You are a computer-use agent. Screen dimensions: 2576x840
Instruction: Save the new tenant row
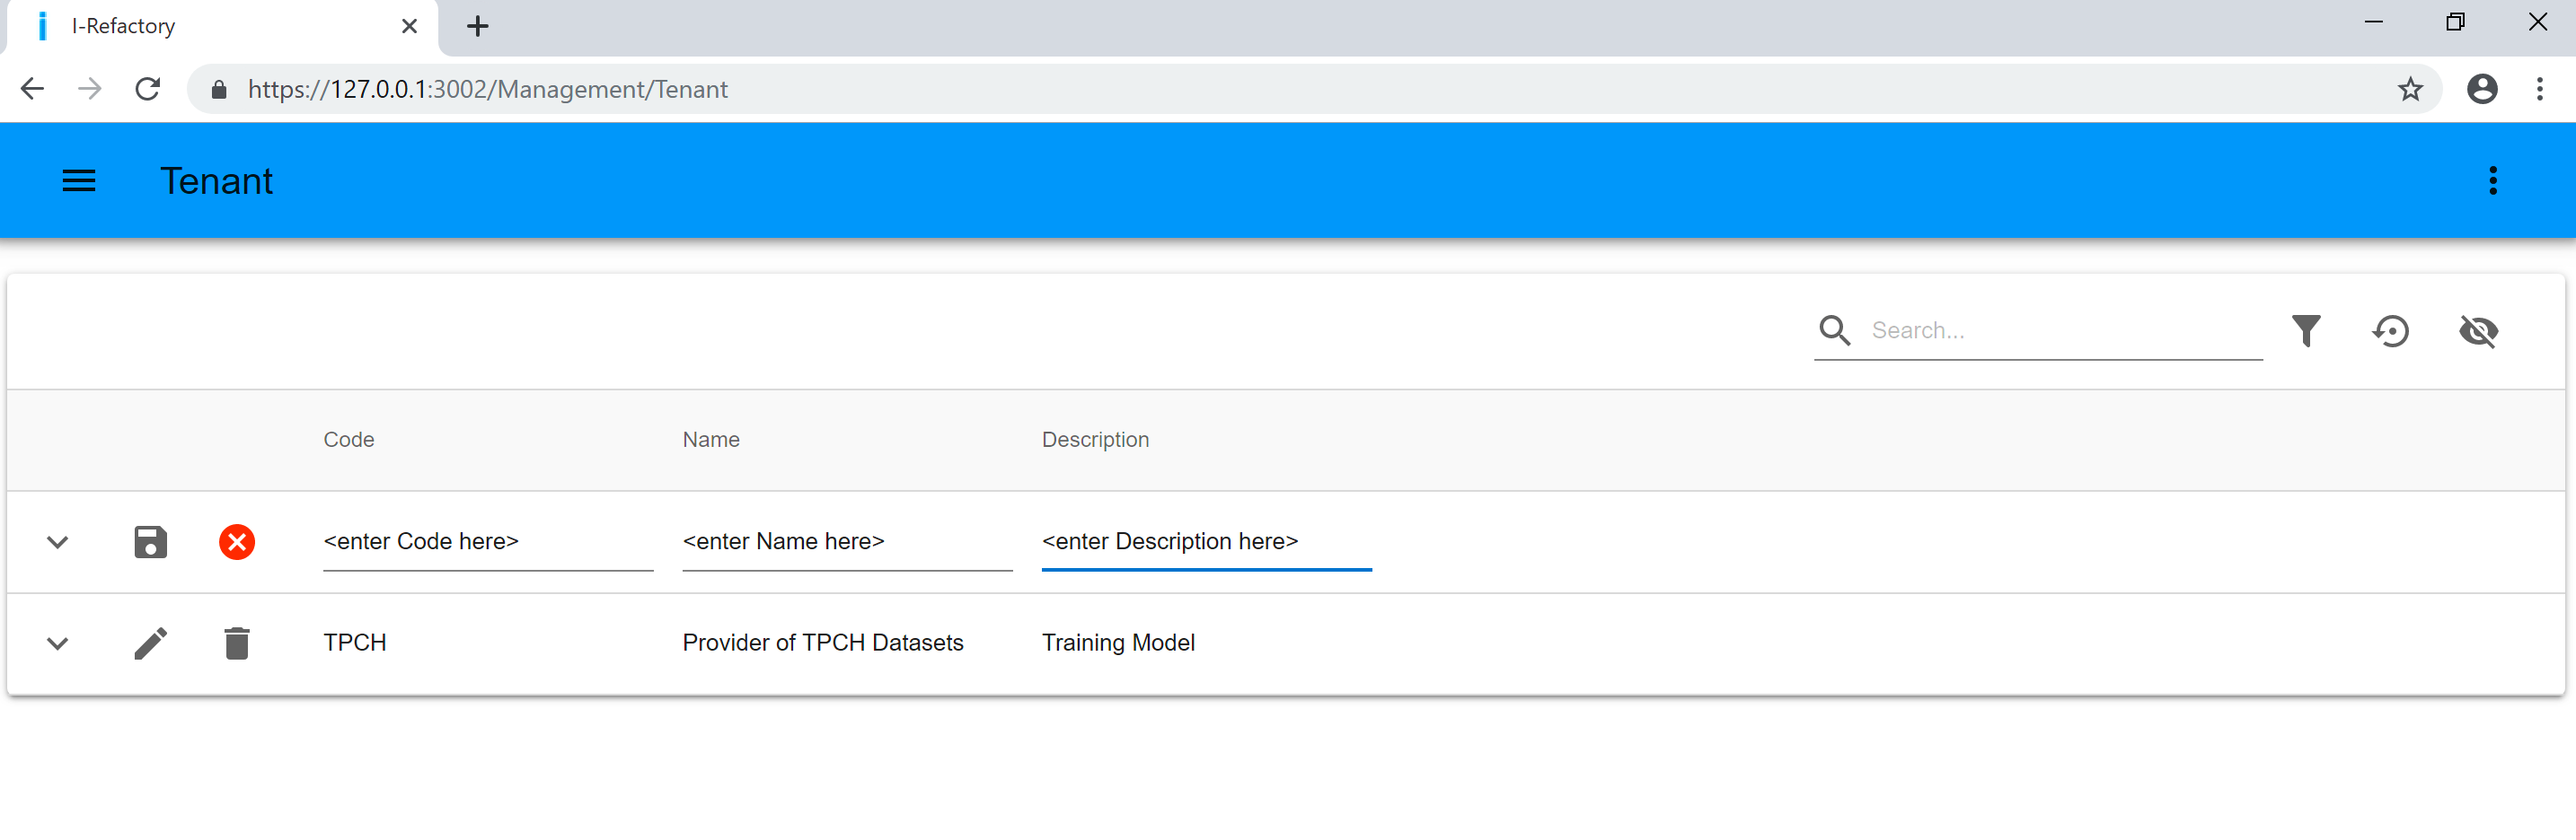click(x=151, y=542)
